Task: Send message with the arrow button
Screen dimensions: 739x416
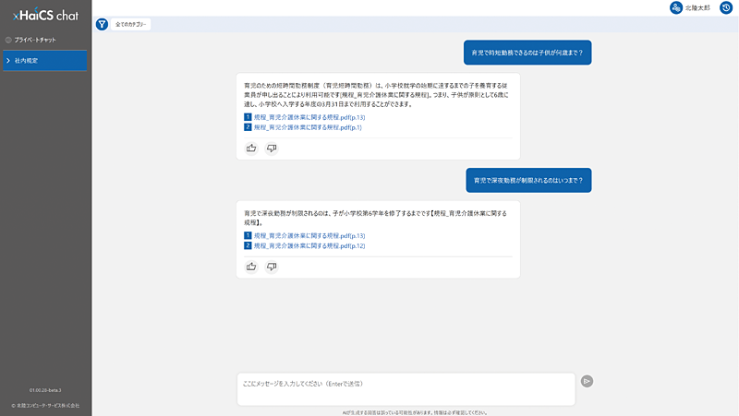Action: [x=587, y=381]
